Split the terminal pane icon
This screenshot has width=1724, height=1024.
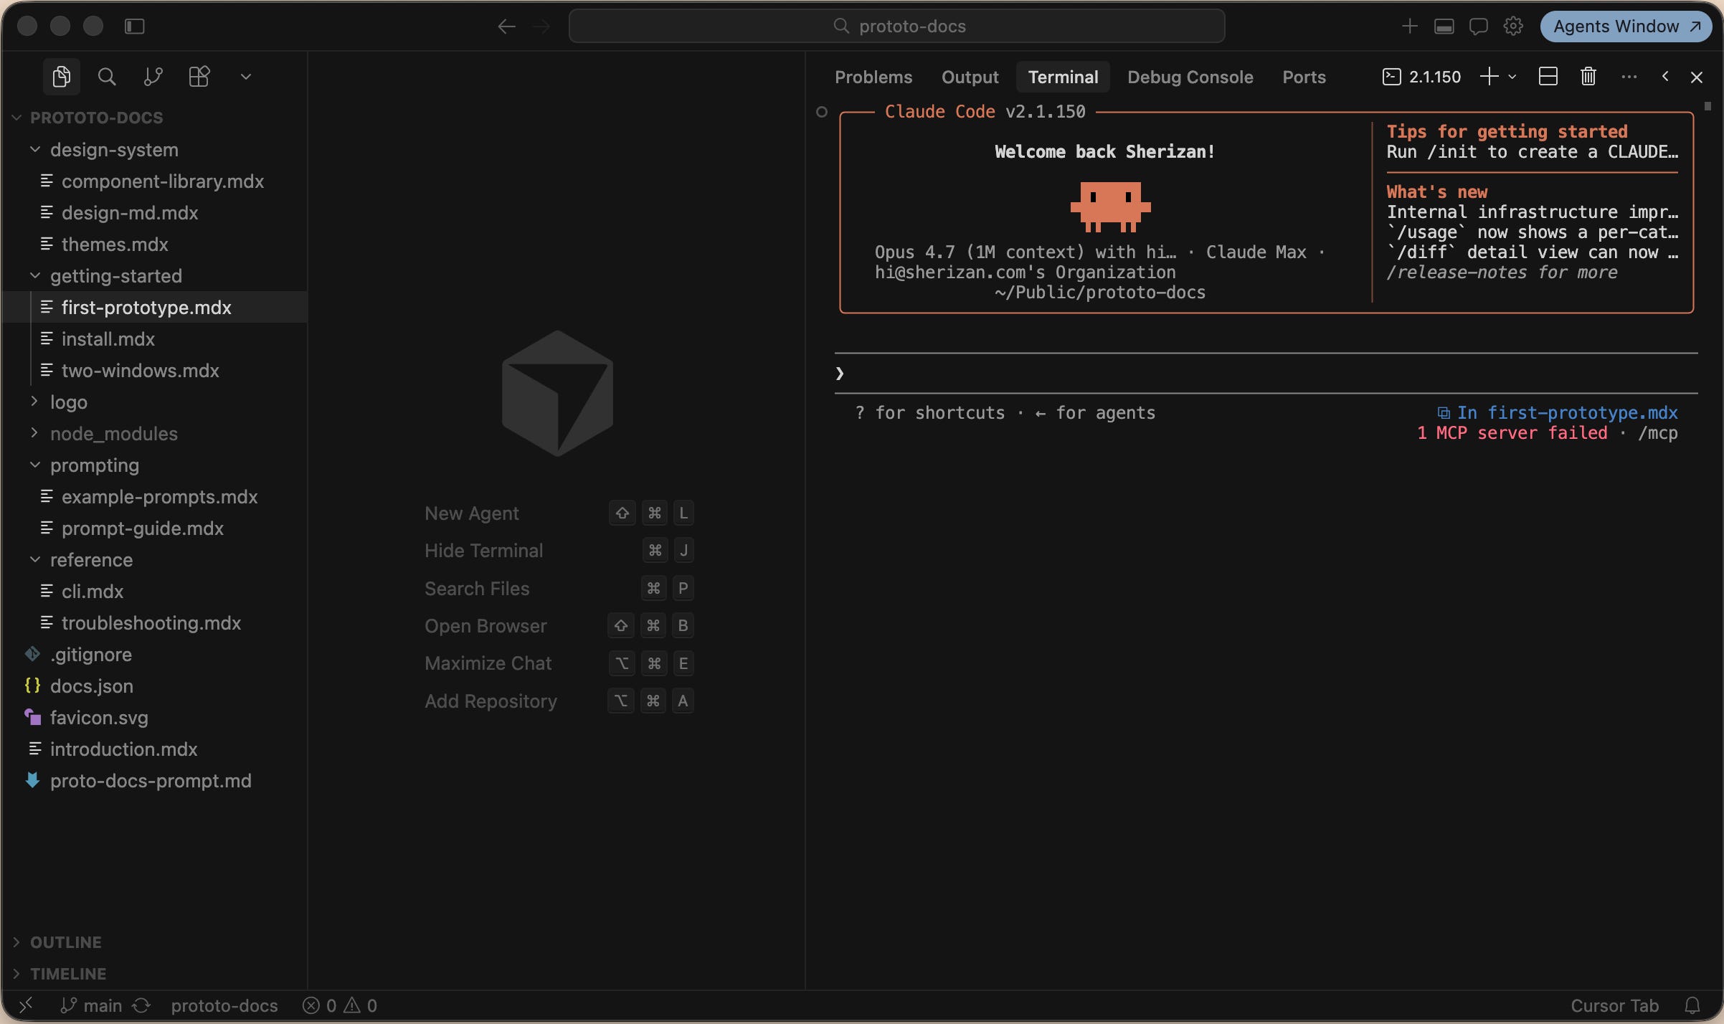[1548, 77]
